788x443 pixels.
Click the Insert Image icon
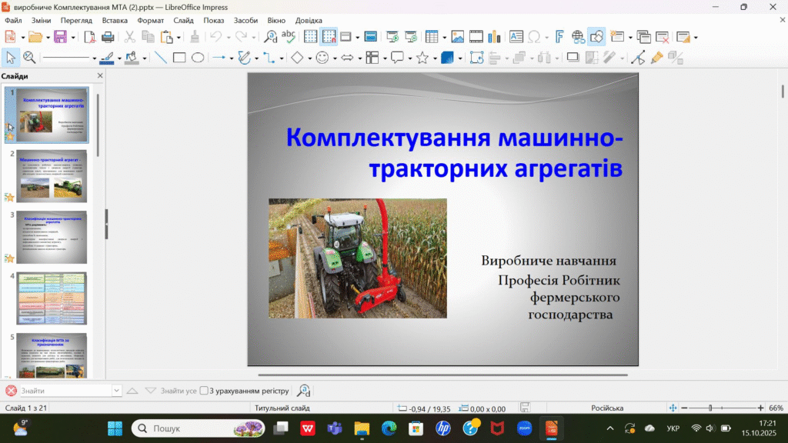click(x=458, y=36)
